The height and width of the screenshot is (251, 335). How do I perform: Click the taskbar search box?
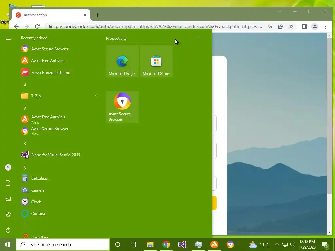[x=63, y=244]
